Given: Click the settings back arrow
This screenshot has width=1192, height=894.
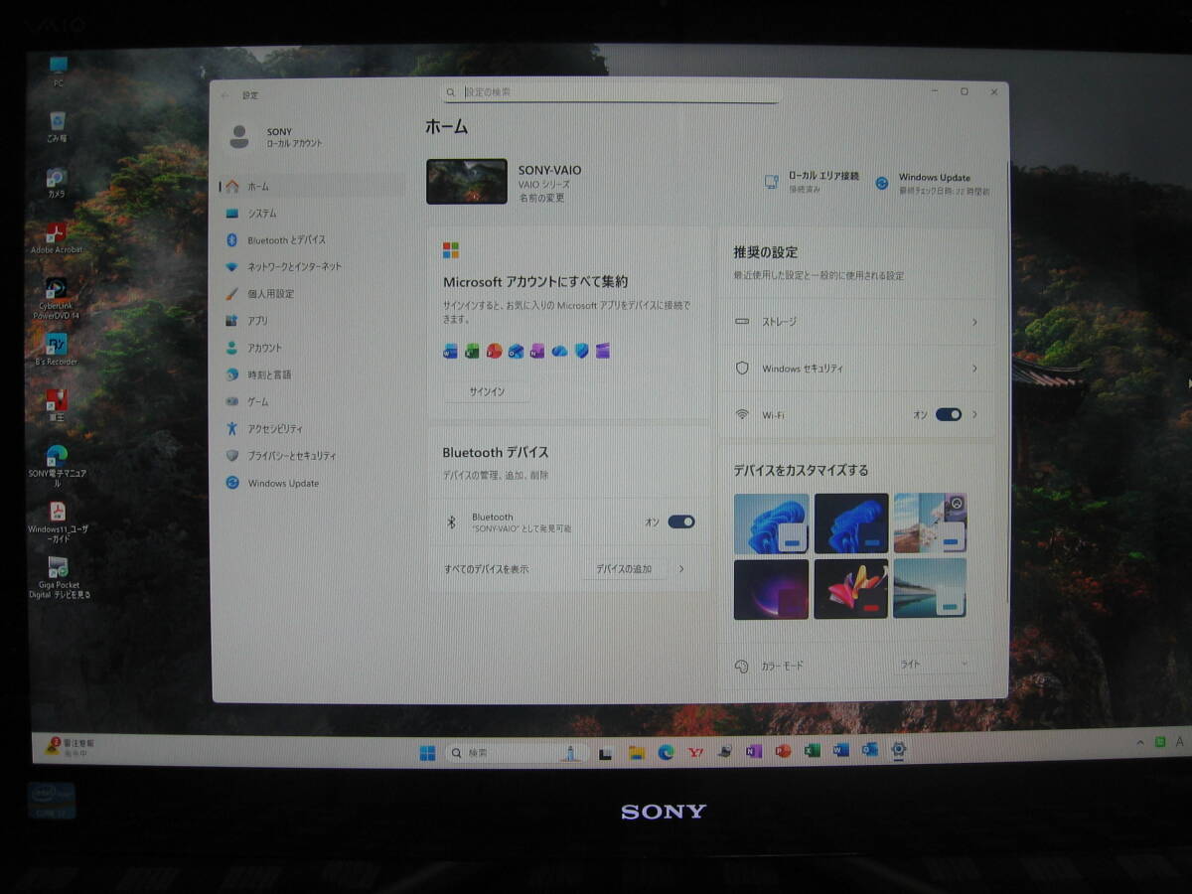Looking at the screenshot, I should pos(225,95).
